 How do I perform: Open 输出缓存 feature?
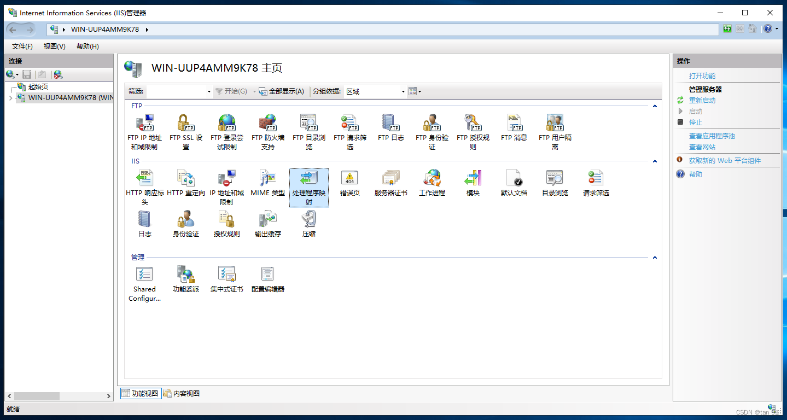[268, 224]
